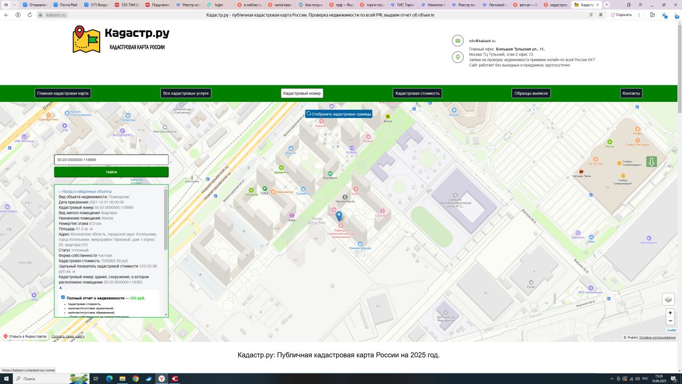Click the ВкусВилл store marker on the map
The height and width of the screenshot is (384, 682).
330,174
